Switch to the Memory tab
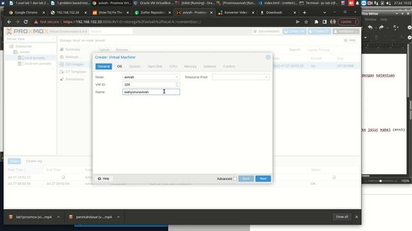Image resolution: width=412 pixels, height=231 pixels. click(x=191, y=67)
